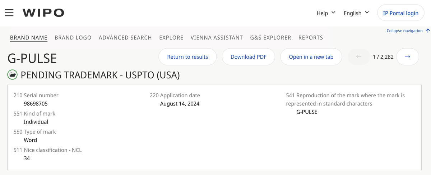The height and width of the screenshot is (175, 431).
Task: Switch to the Reports tab
Action: [311, 38]
